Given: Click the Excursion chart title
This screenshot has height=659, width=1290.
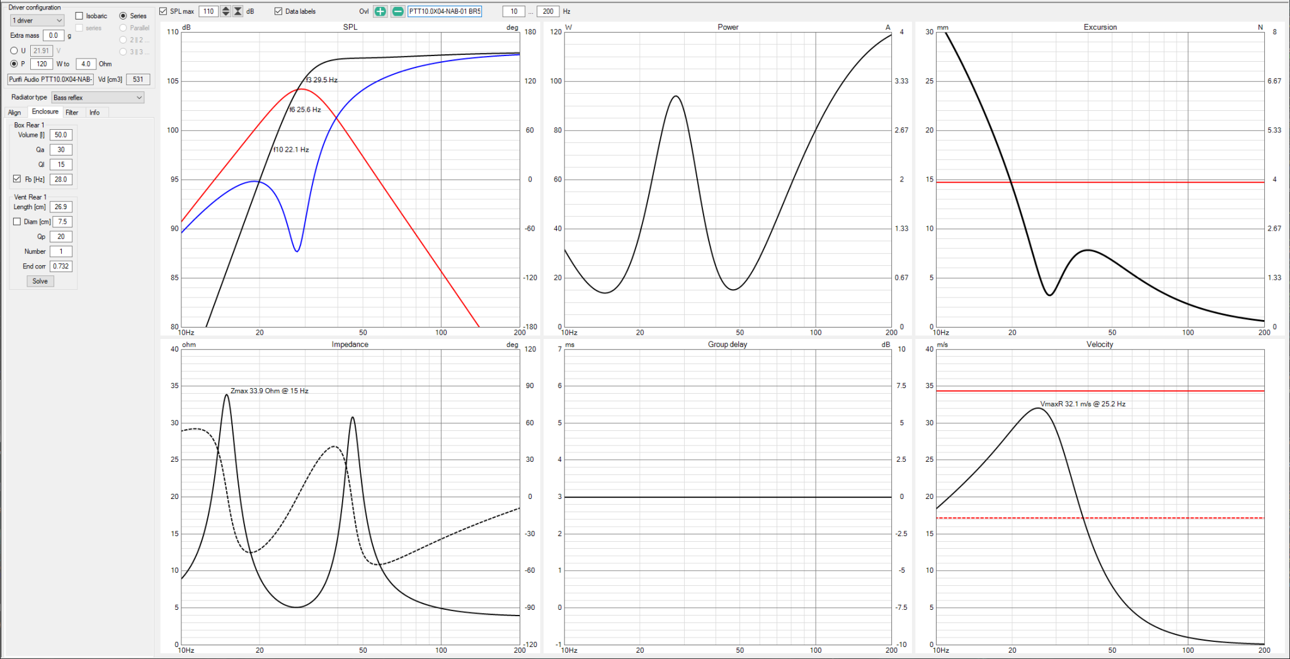Looking at the screenshot, I should (x=1100, y=27).
